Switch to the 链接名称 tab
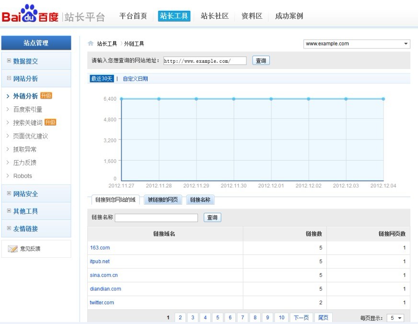Image resolution: width=418 pixels, height=324 pixels. tap(200, 200)
